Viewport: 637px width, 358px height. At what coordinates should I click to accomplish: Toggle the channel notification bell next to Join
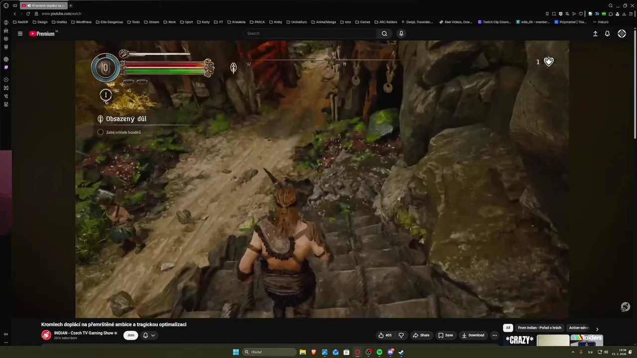pyautogui.click(x=145, y=335)
